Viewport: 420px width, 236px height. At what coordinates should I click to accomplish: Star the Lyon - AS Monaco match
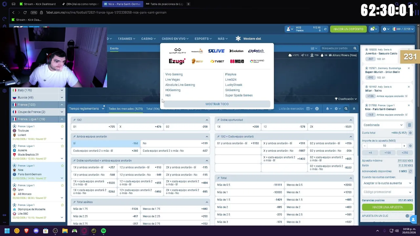[62, 185]
